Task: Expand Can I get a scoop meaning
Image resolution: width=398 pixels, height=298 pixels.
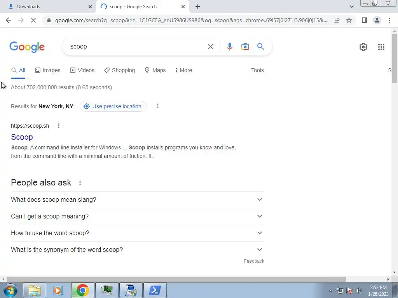Action: (x=138, y=217)
